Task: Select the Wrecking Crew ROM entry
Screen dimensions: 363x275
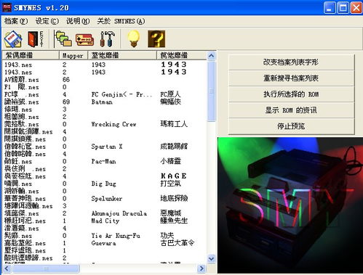Action: (104, 124)
